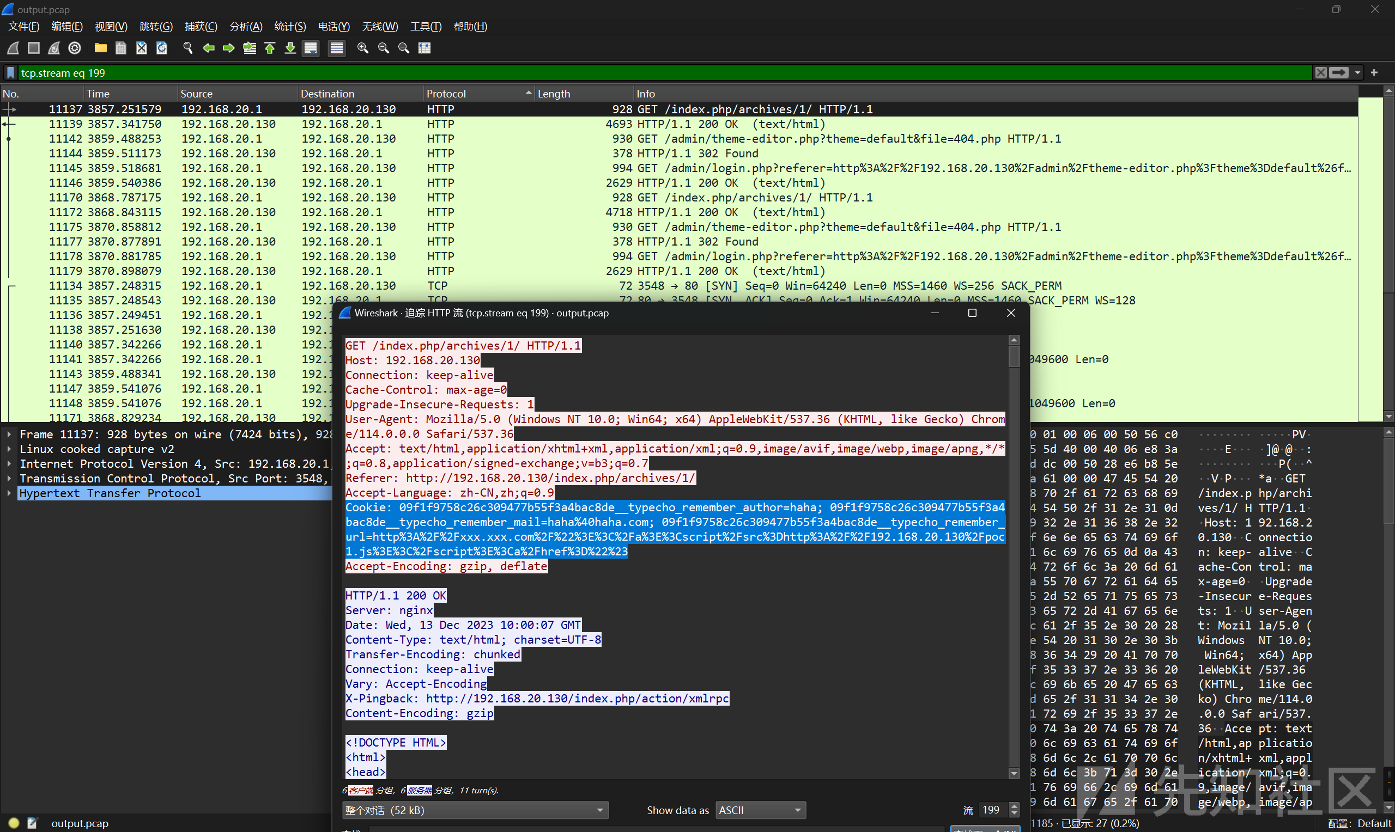Click follow stream dialog scrollbar up arrow
The width and height of the screenshot is (1395, 832).
1014,340
